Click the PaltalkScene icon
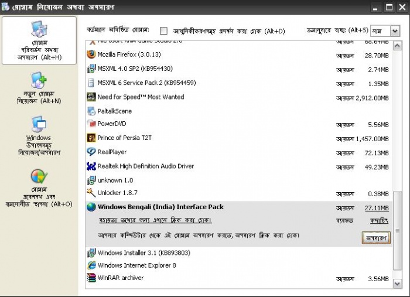Screen dimensions: 410x297 (91, 111)
